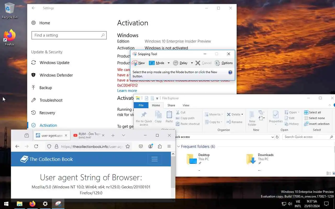The height and width of the screenshot is (209, 335).
Task: Open Snipping Tool Options
Action: coord(224,63)
